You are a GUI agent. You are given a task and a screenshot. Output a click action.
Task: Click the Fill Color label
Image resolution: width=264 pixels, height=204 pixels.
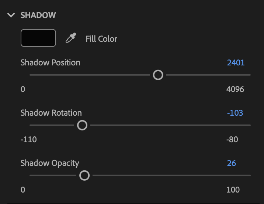pos(101,38)
